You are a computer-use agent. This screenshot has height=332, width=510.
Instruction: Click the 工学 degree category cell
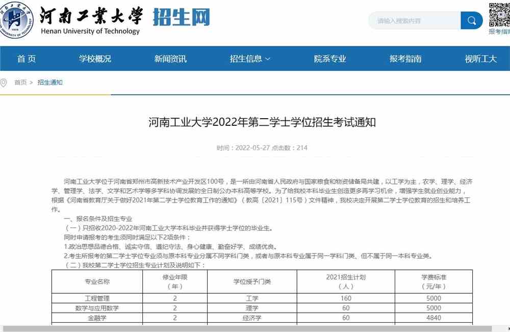[252, 298]
